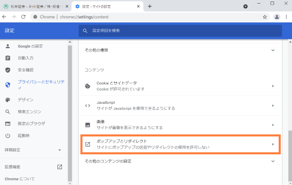This screenshot has height=185, width=292.
Task: Click arrow on ポップアップとリダイレクト row
Action: coord(273,144)
